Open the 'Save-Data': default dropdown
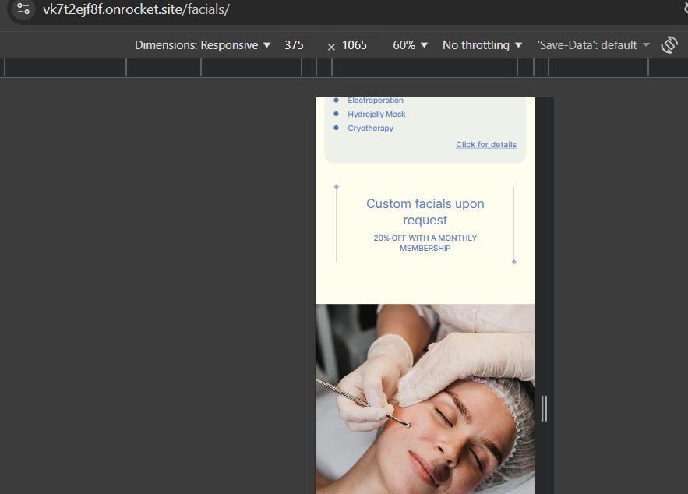This screenshot has height=494, width=688. coord(593,45)
